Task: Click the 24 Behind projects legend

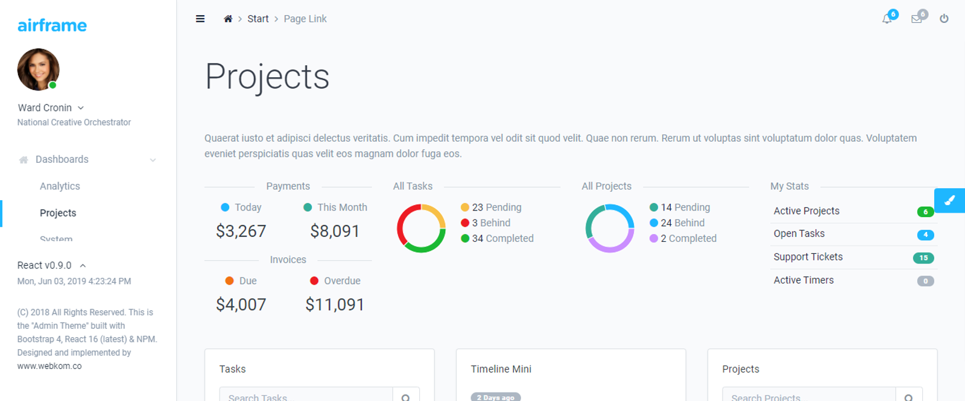Action: [x=677, y=223]
